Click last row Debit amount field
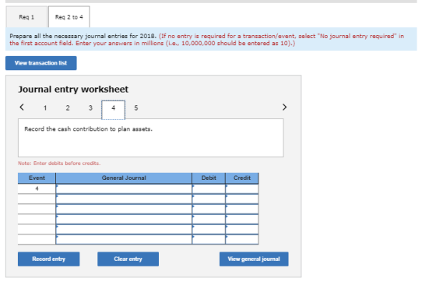Screen dimensions: 436x296 tap(209, 239)
